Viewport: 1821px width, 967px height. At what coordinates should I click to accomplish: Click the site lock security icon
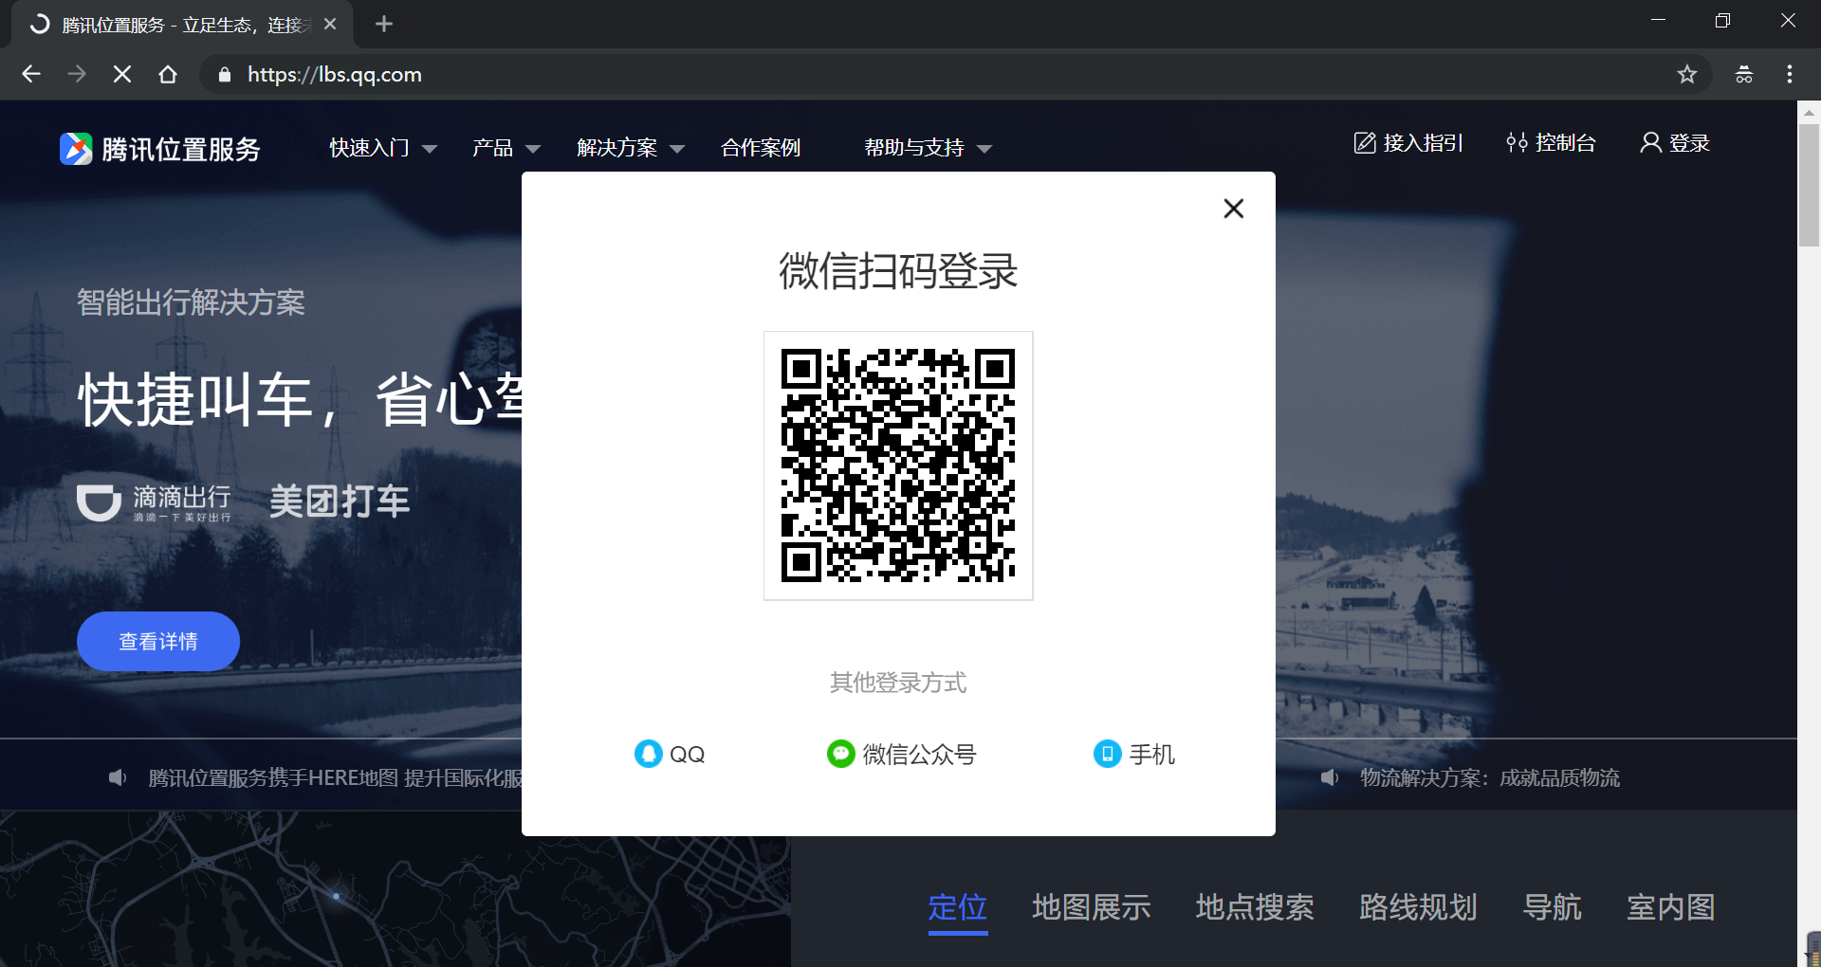tap(225, 75)
